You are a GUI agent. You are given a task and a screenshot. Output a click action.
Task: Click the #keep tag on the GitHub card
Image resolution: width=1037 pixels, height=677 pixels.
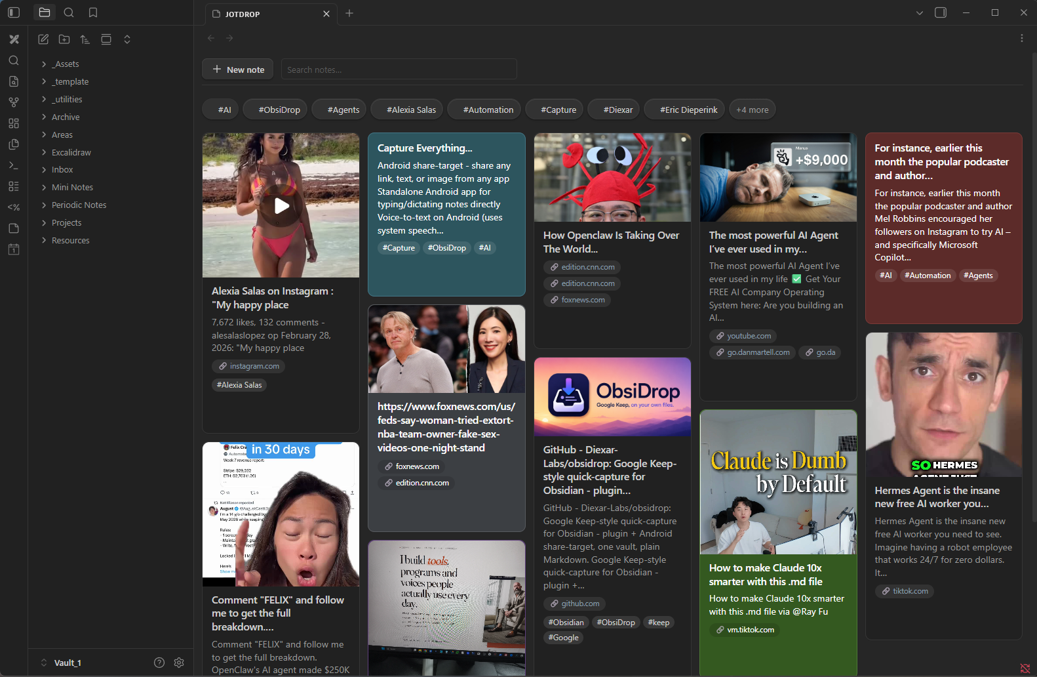[658, 623]
